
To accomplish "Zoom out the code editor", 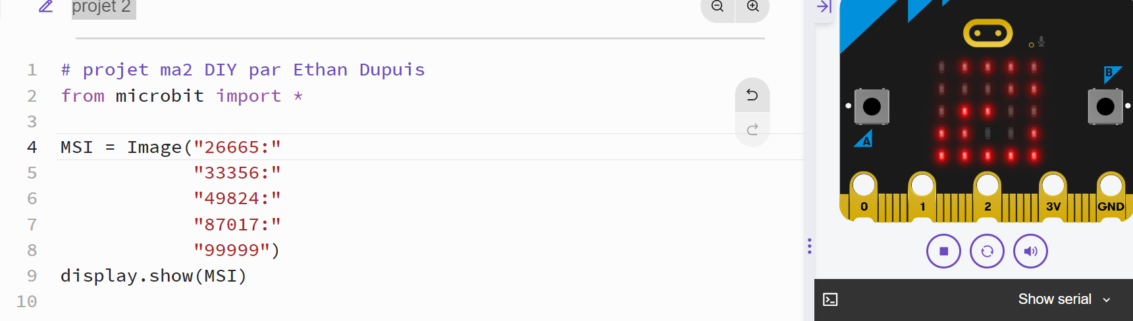I will click(x=718, y=8).
